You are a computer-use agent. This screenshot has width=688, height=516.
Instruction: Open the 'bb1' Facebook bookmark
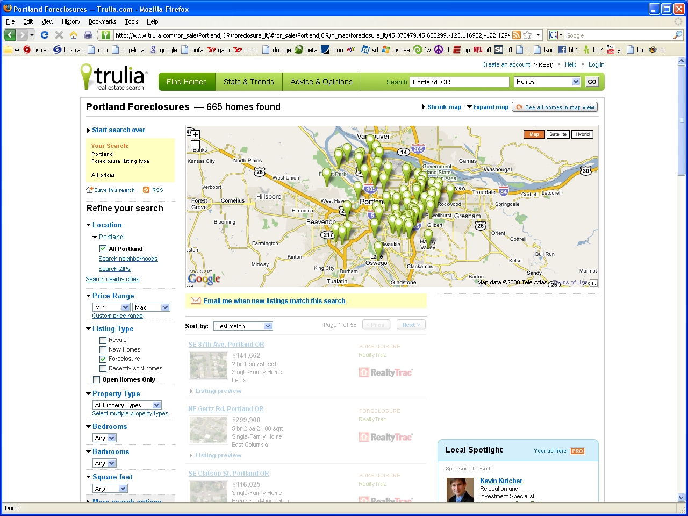pyautogui.click(x=568, y=50)
